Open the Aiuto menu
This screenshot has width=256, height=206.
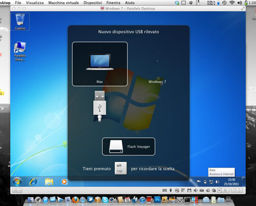[130, 3]
